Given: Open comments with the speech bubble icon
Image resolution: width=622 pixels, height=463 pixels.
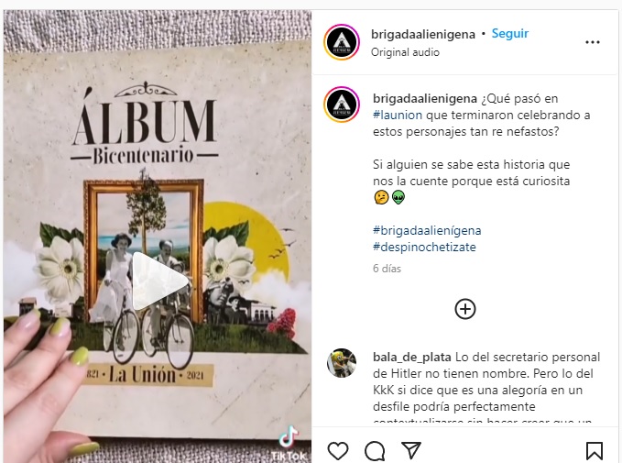Looking at the screenshot, I should (375, 451).
